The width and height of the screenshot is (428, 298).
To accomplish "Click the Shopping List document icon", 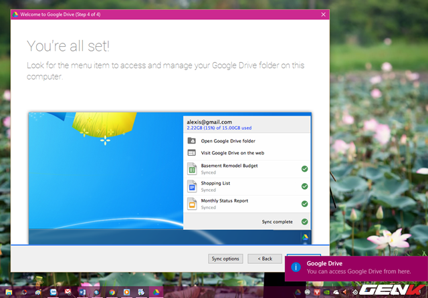I will click(191, 186).
